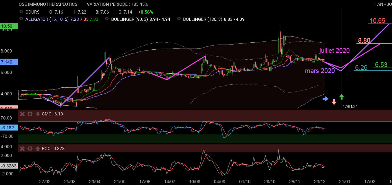
Task: Click the OSE IMMUNOTHERAPEUTICS title
Action: (48, 4)
